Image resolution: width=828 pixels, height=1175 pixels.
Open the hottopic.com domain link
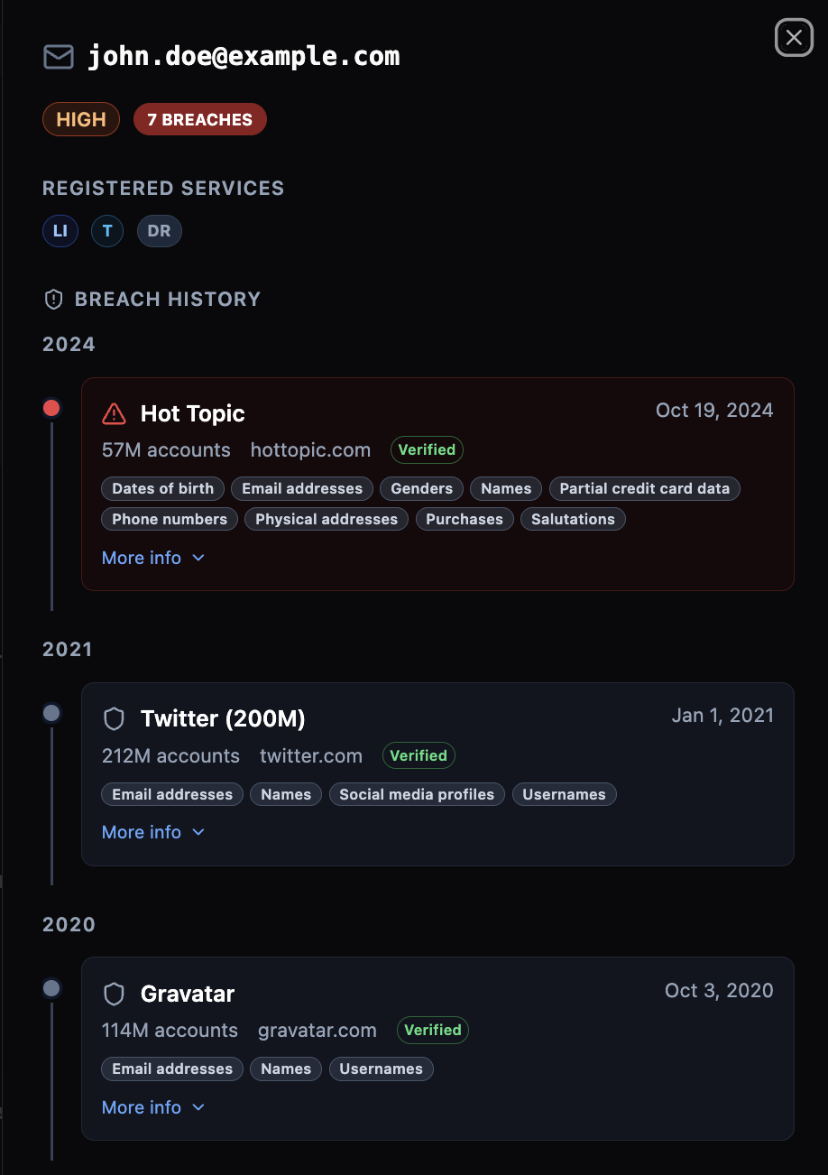pos(310,450)
